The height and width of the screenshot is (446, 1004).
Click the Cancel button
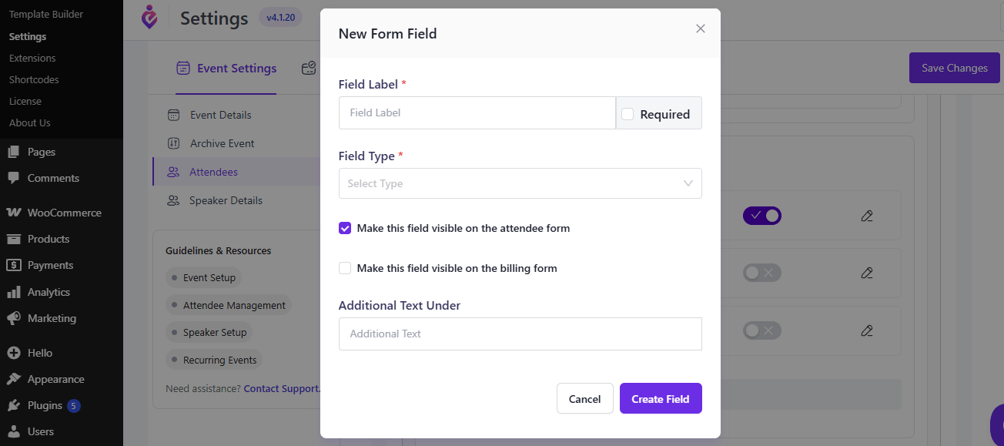(585, 398)
